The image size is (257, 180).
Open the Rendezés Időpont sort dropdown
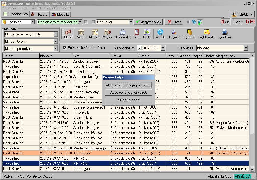click(x=245, y=48)
